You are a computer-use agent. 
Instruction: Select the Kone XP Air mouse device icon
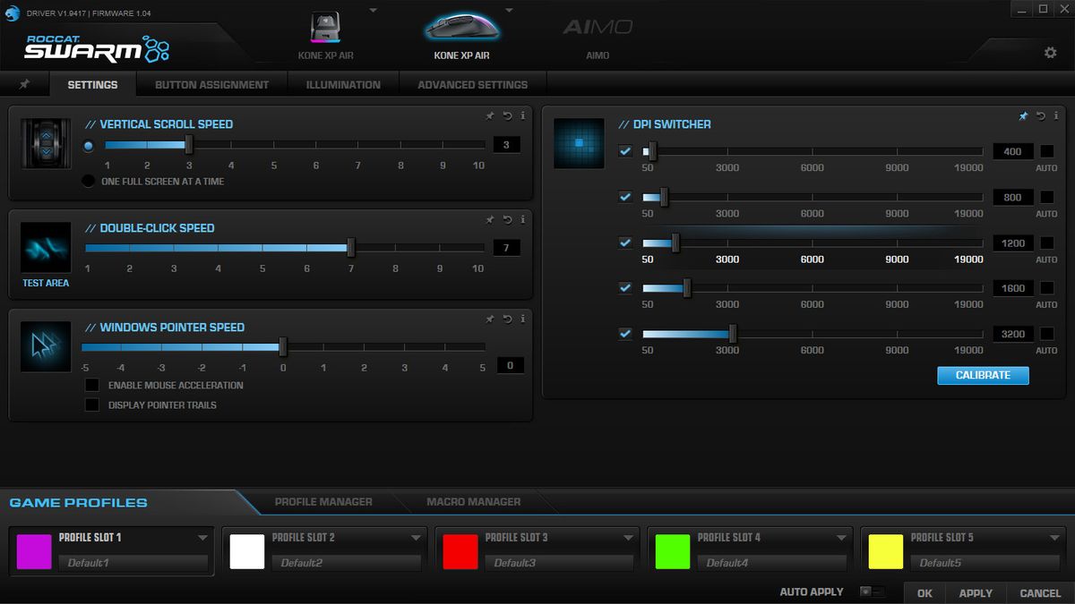[x=462, y=27]
